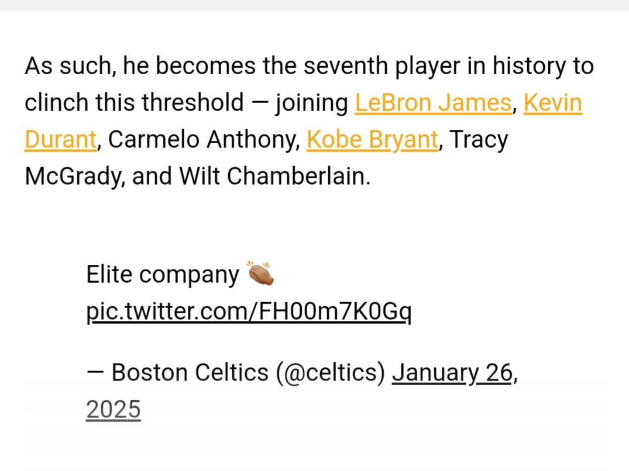The image size is (629, 471).
Task: Click the underlined Durant link text
Action: click(x=60, y=140)
